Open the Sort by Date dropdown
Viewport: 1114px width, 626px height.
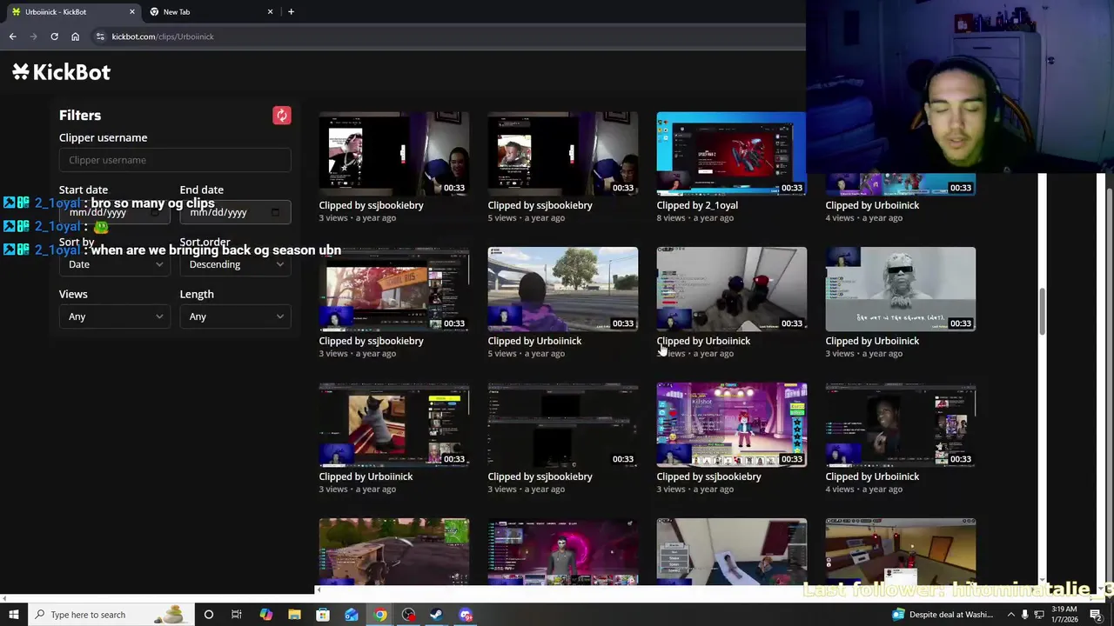(114, 264)
